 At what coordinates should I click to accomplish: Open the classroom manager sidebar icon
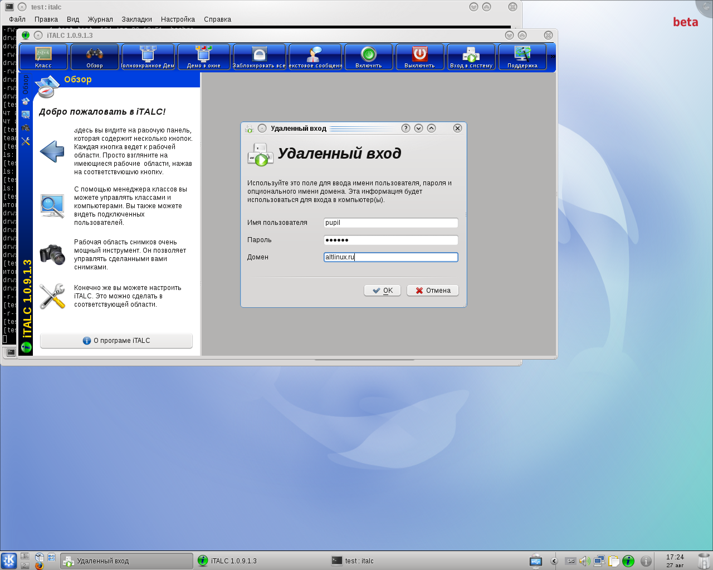26,115
